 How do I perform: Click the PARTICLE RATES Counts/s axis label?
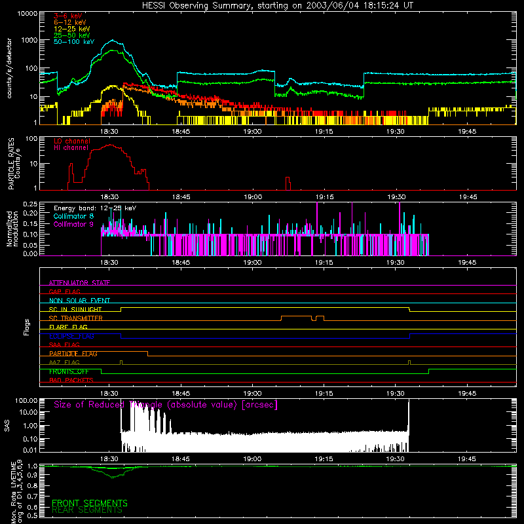(x=14, y=164)
